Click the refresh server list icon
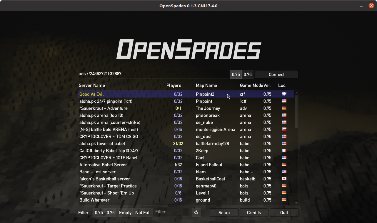Image resolution: width=377 pixels, height=223 pixels. point(196,212)
